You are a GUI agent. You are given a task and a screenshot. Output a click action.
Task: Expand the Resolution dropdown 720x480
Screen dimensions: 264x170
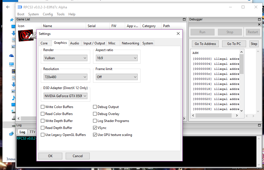[x=66, y=77]
